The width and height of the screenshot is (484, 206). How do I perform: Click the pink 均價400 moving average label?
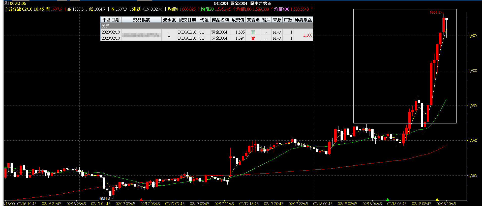282,9
